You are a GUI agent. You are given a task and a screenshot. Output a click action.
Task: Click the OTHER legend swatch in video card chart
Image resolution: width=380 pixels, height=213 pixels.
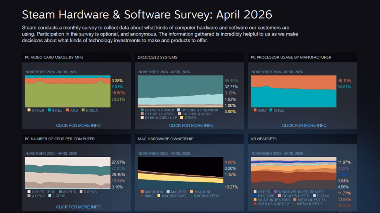pos(29,110)
